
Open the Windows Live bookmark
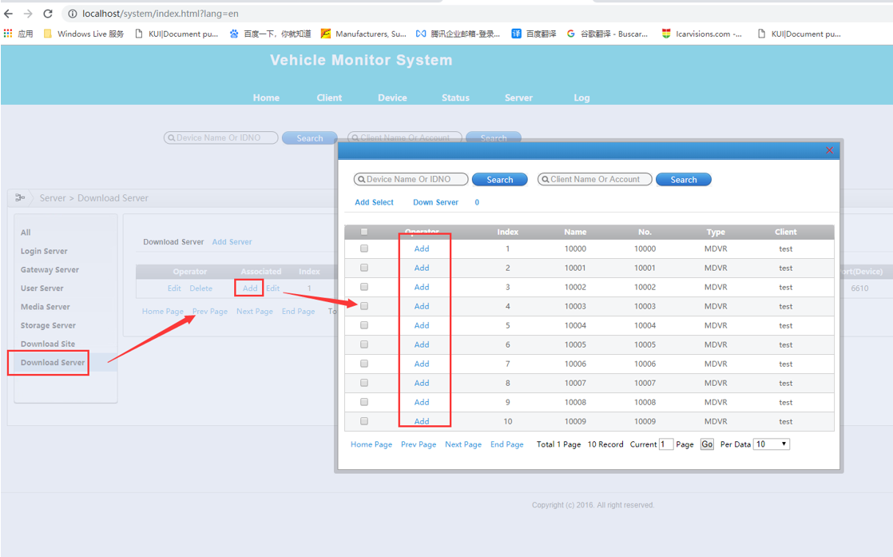click(x=84, y=34)
